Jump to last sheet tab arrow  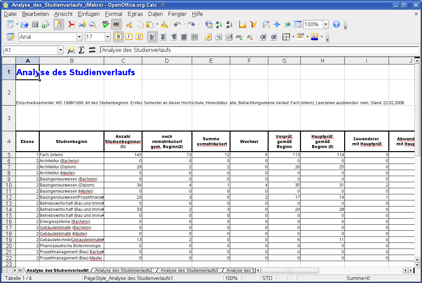tap(21, 271)
